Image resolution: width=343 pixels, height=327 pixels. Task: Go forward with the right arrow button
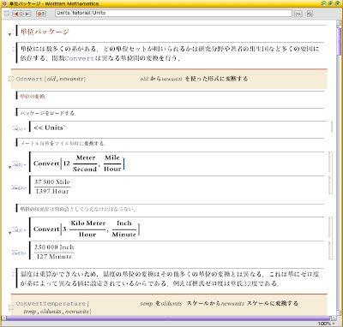[x=27, y=14]
